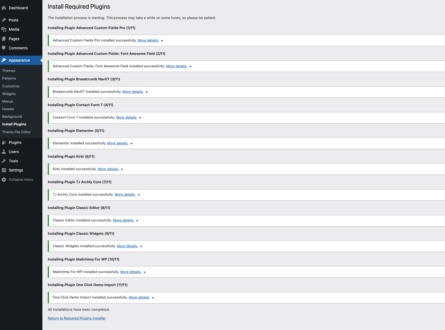This screenshot has width=445, height=330.
Task: Open Mailchimp For WP More details link
Action: [x=131, y=272]
